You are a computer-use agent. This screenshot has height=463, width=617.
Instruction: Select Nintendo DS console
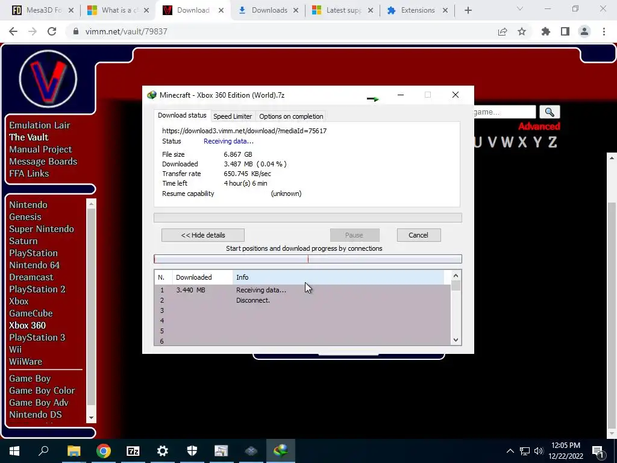pyautogui.click(x=36, y=415)
